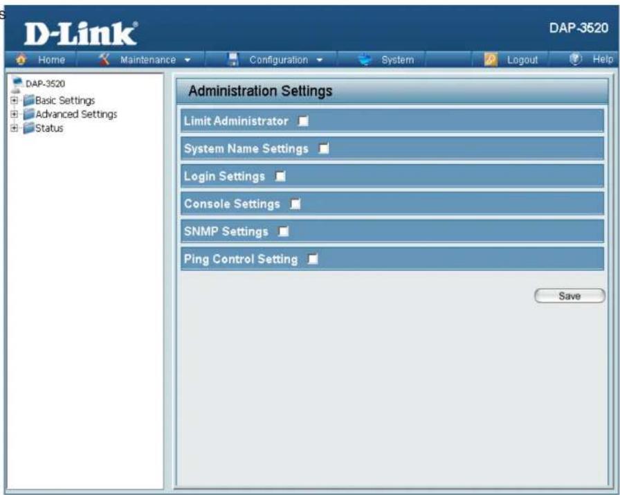Click Logout in the menu bar
Viewport: 620px width, 495px height.
click(522, 60)
